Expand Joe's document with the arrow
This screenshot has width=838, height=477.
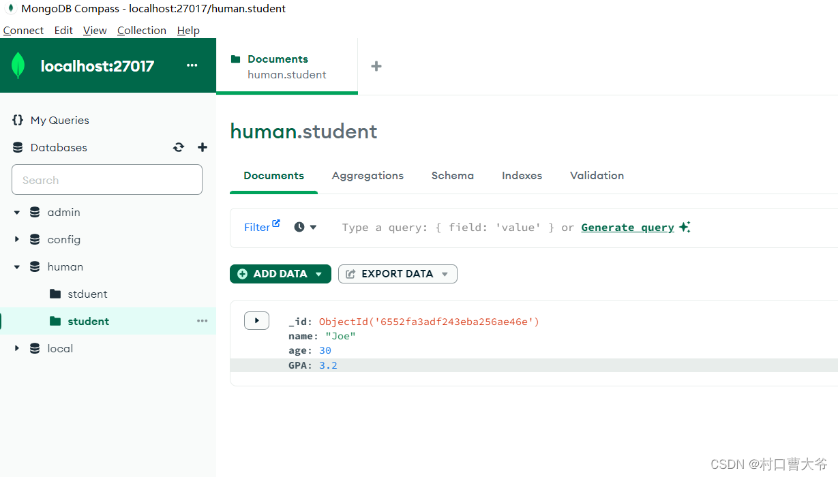[x=256, y=320]
